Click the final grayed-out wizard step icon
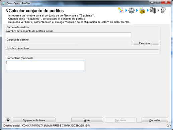The width and height of the screenshot is (173, 130). tap(163, 10)
